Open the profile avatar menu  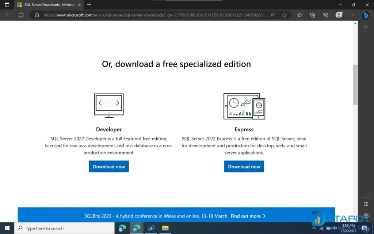point(339,15)
